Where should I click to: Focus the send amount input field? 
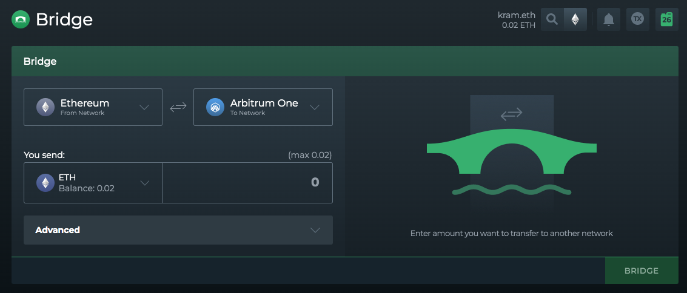[x=247, y=183]
